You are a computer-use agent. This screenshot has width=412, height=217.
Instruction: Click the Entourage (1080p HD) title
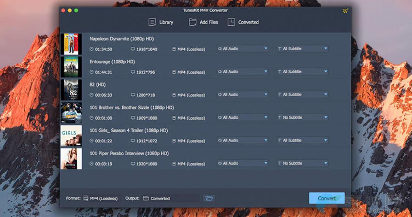[112, 62]
